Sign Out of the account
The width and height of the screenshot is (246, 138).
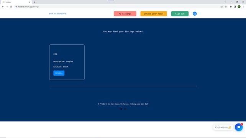[x=180, y=14]
